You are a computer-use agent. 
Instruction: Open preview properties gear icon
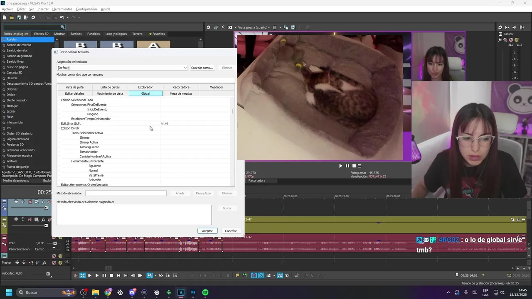[209, 27]
